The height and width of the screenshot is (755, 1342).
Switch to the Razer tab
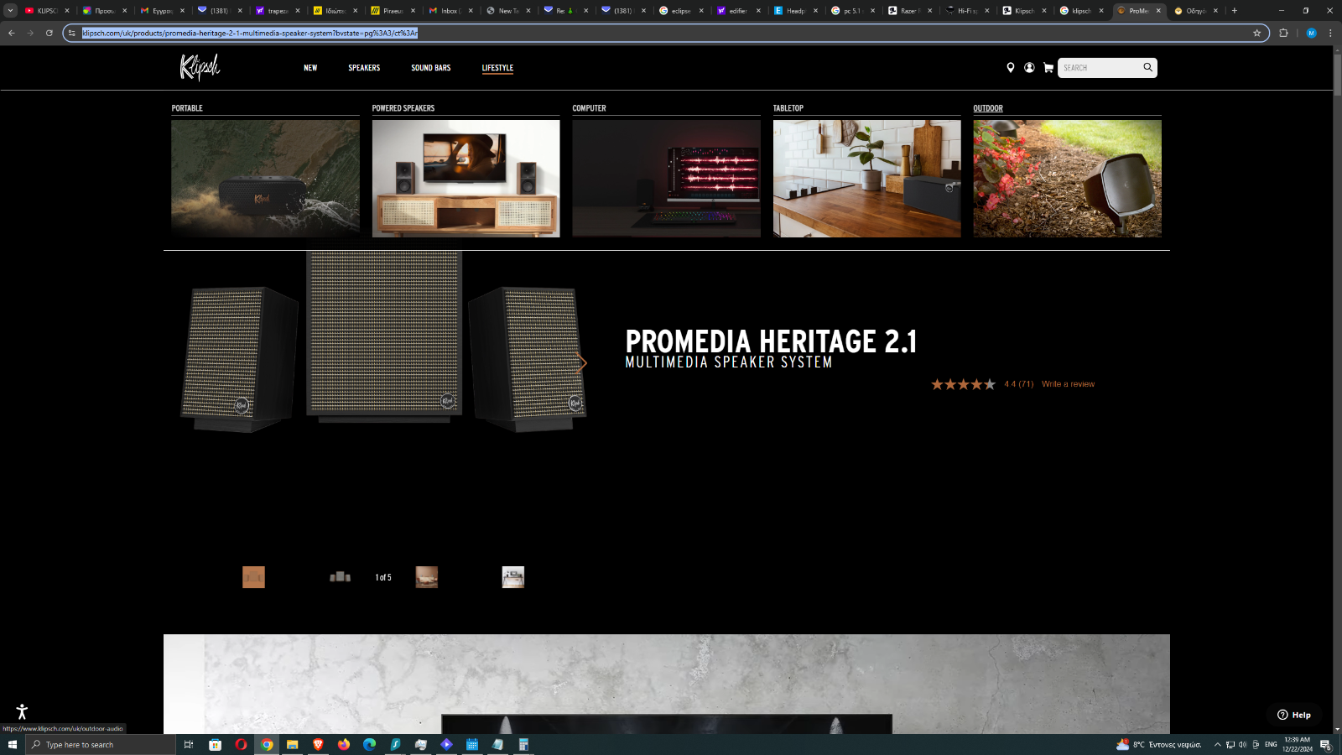tap(908, 11)
